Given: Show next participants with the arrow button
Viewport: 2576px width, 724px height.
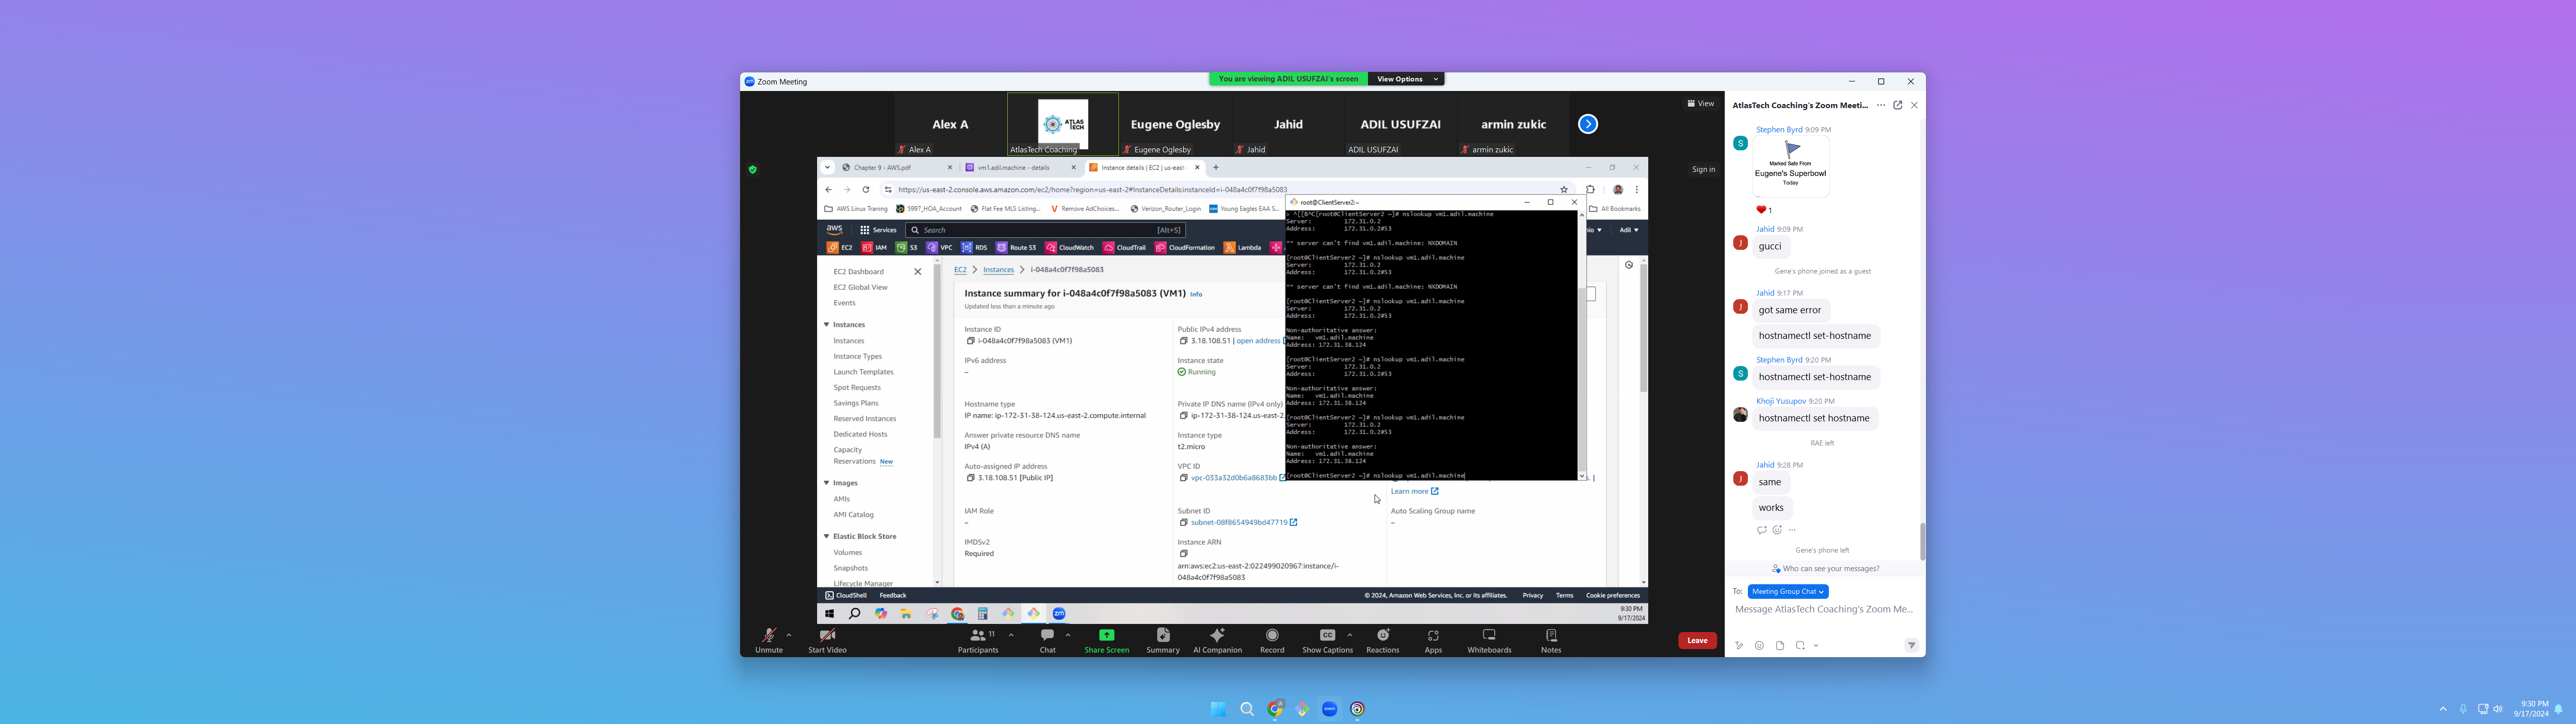Looking at the screenshot, I should [x=1588, y=124].
